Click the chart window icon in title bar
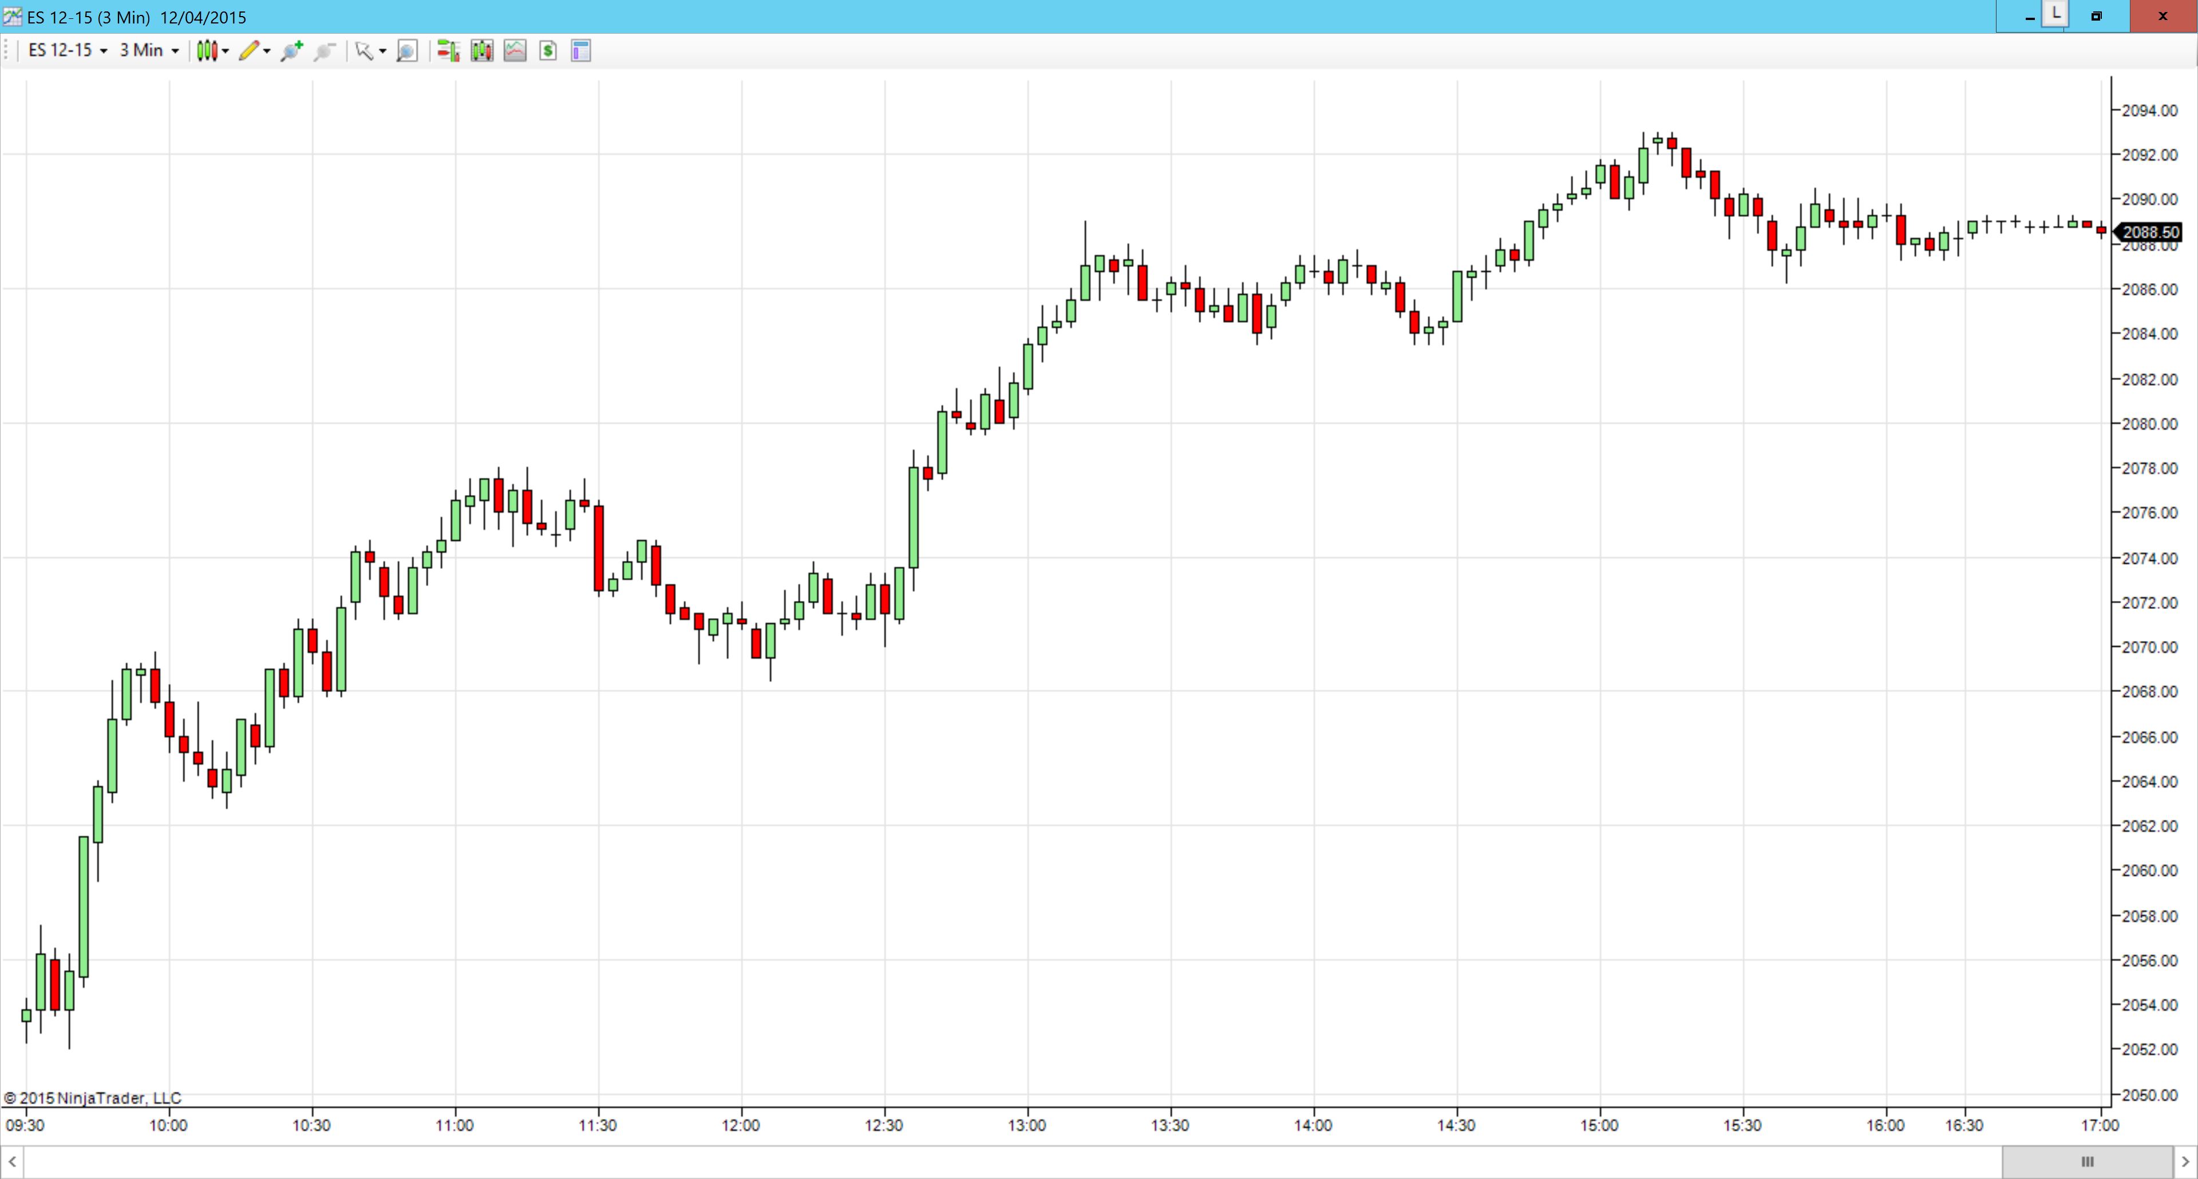Viewport: 2198px width, 1179px height. [13, 16]
